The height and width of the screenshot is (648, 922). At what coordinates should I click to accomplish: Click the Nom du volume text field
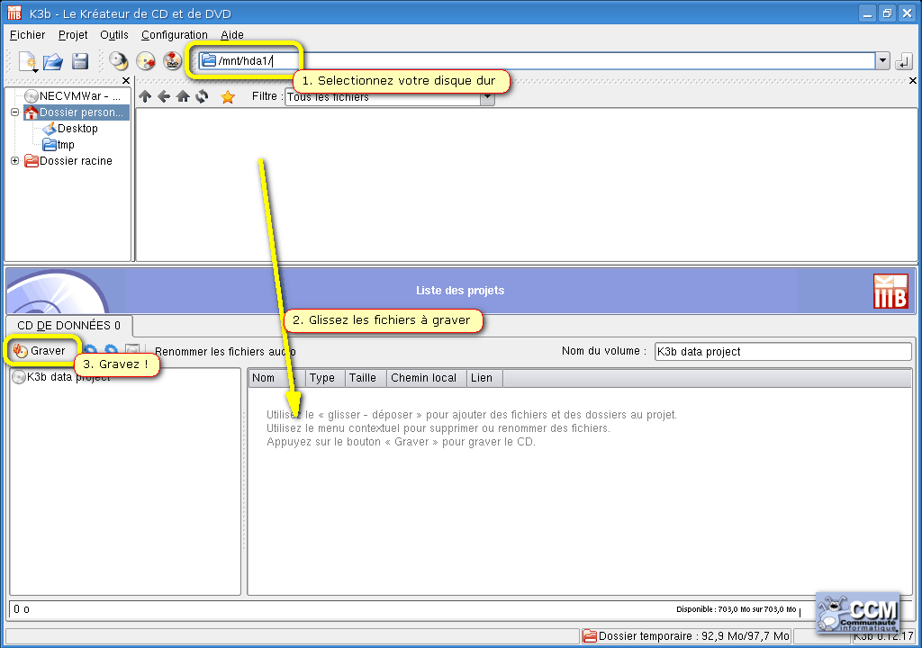coord(782,352)
